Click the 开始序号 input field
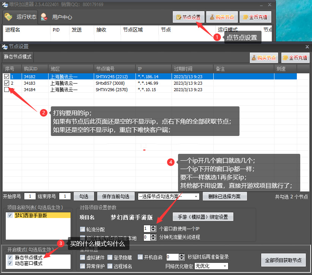The image size is (312, 275). (30, 196)
